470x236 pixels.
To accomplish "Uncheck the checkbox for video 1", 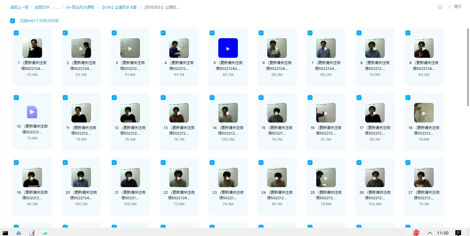I will tap(16, 33).
